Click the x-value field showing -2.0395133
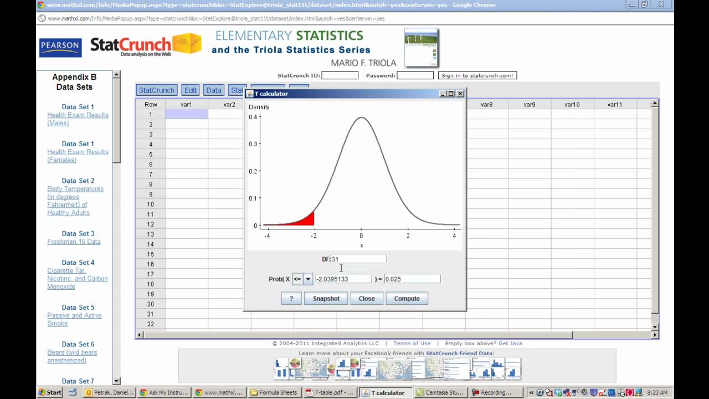709x399 pixels. point(343,279)
